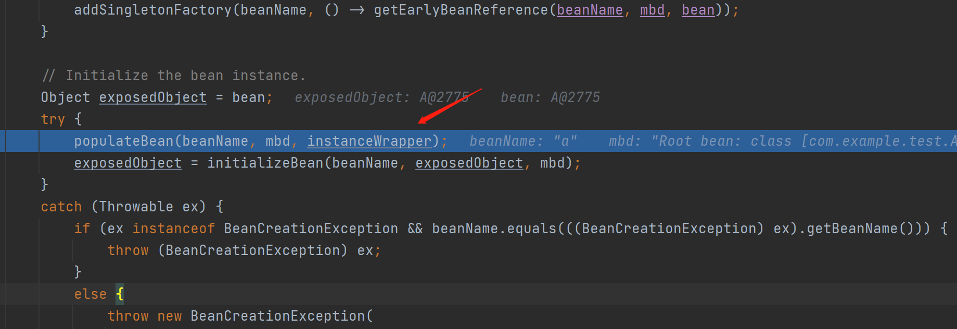Click the try keyword

click(53, 119)
